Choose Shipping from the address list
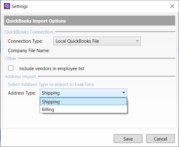 pos(83,102)
